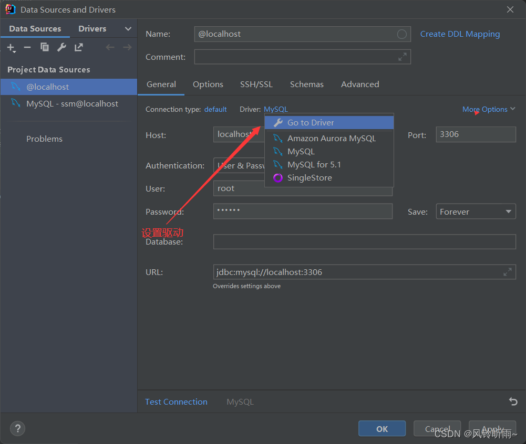Open the Options tab
This screenshot has height=444, width=526.
[208, 84]
